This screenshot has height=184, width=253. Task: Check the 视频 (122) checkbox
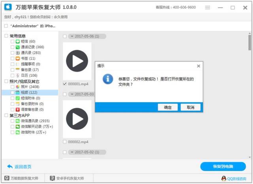[12, 92]
